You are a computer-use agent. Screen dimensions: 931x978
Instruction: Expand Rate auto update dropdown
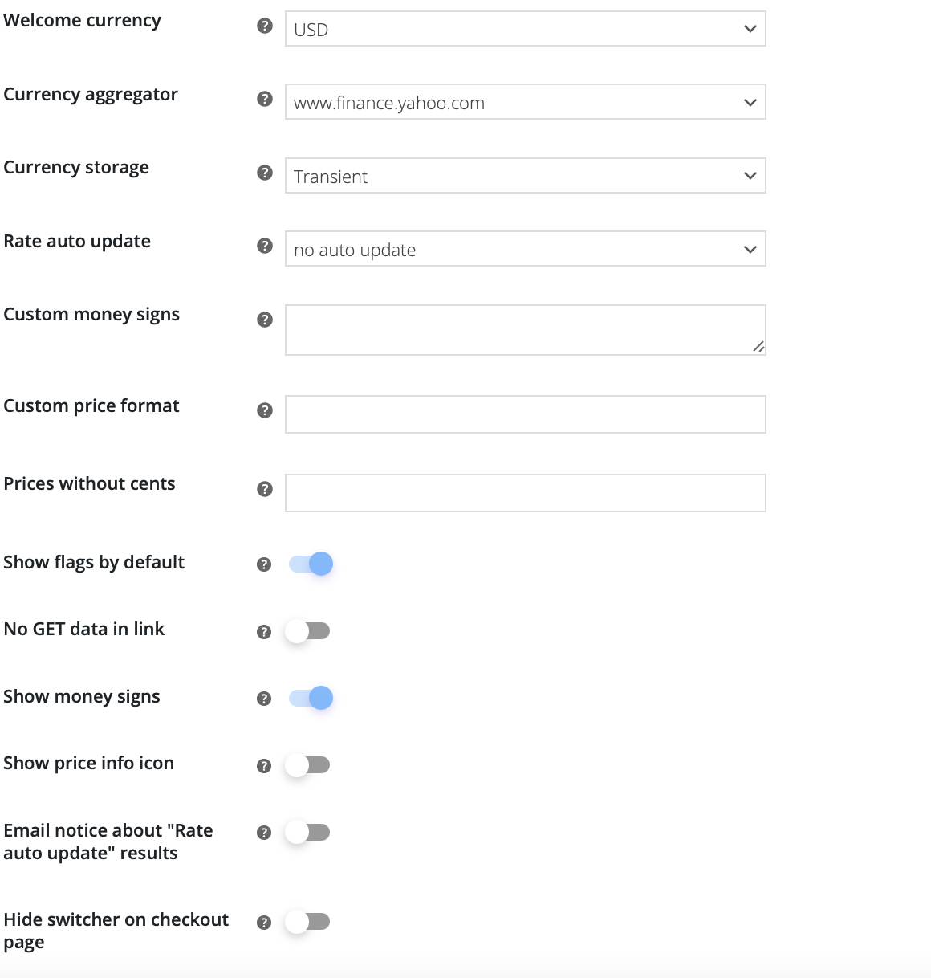click(525, 249)
